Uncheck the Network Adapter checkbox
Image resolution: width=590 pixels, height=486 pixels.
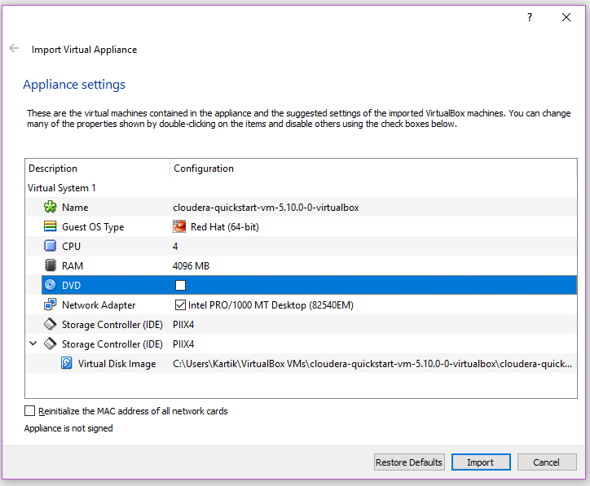180,305
